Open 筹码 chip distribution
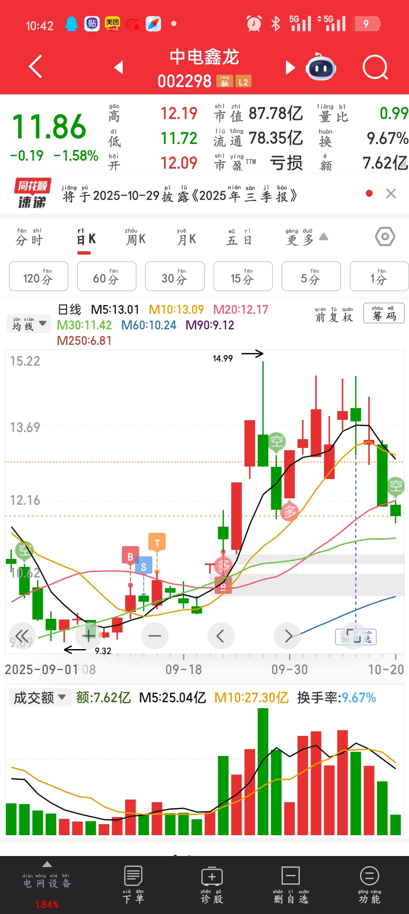 (x=384, y=313)
